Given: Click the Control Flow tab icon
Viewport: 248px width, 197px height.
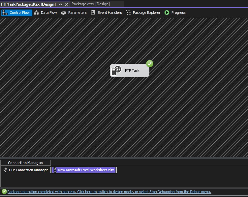Looking at the screenshot, I should click(x=5, y=13).
